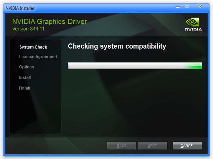Click the greyed-out NEXT button
Screen dimensions: 213x159
(x=152, y=146)
